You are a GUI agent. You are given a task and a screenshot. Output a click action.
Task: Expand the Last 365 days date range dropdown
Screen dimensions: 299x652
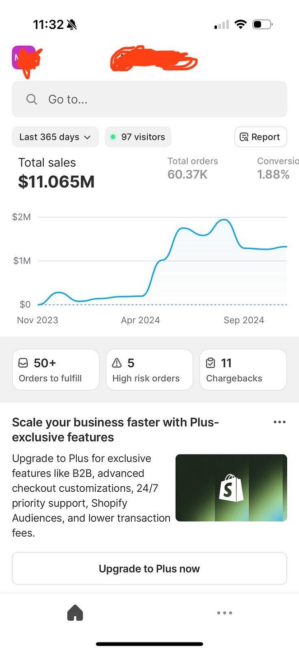[55, 137]
